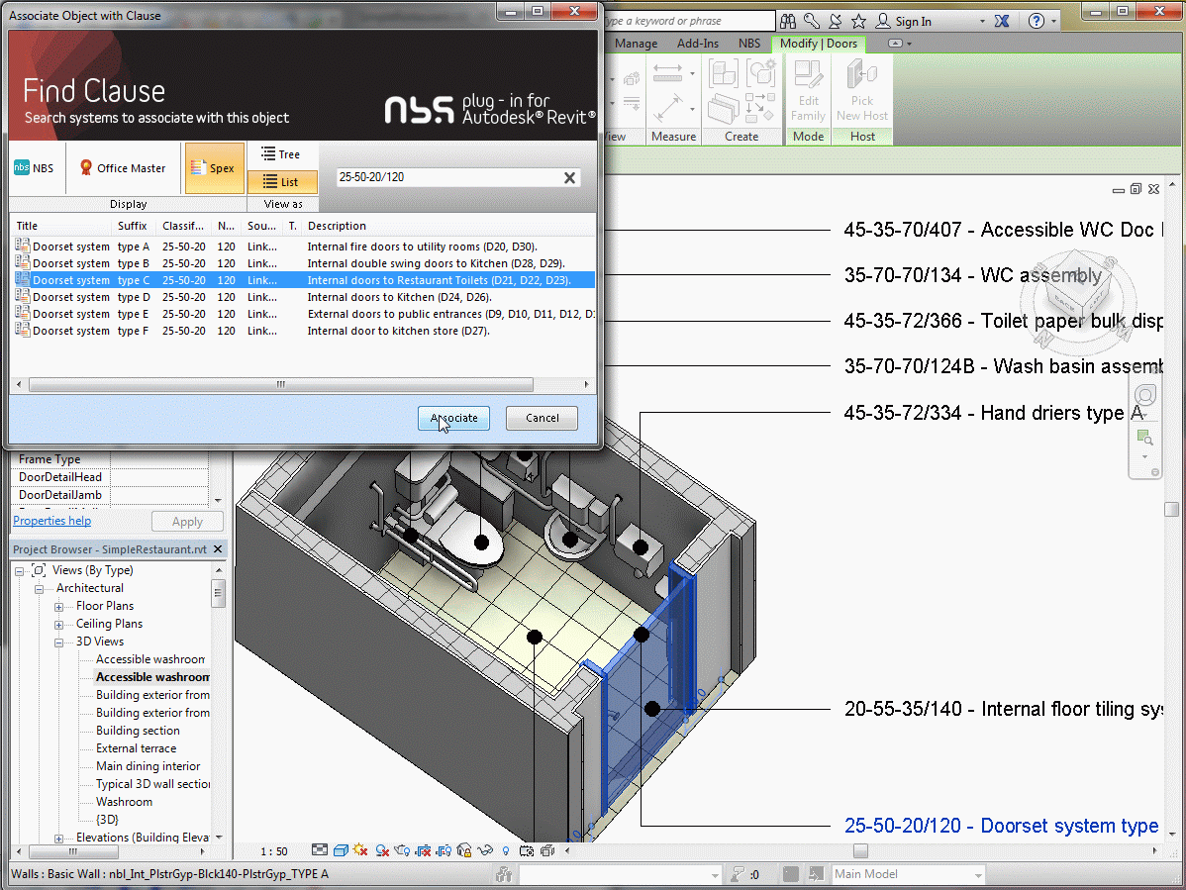The width and height of the screenshot is (1186, 890).
Task: Select Doorset system type B row
Action: (x=303, y=263)
